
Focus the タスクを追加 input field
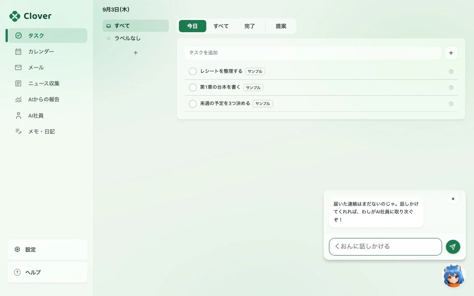pyautogui.click(x=313, y=53)
